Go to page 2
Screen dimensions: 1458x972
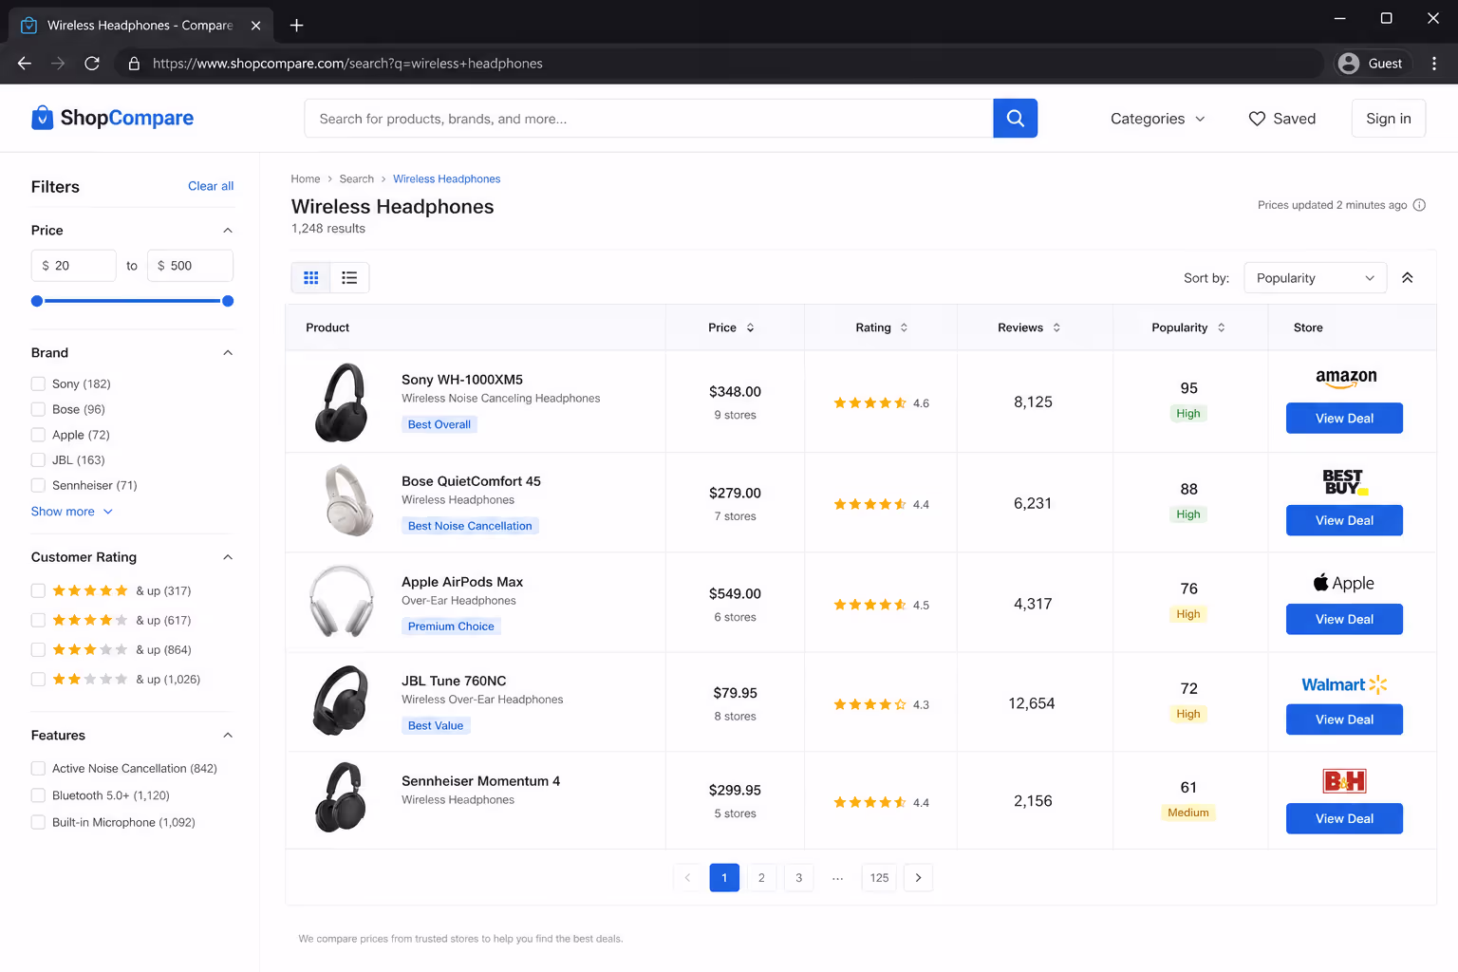pos(761,878)
